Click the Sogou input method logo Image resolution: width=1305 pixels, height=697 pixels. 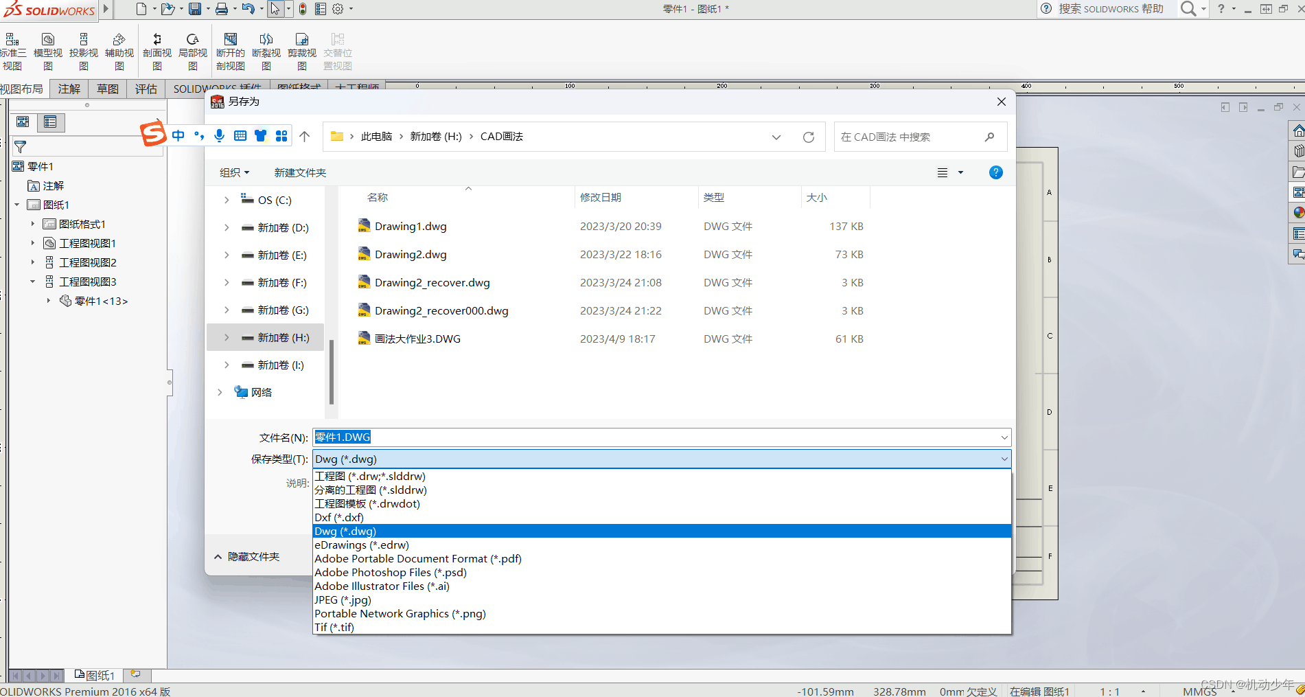tap(153, 133)
